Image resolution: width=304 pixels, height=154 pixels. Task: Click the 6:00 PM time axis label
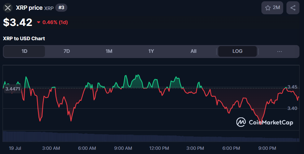[x=231, y=148]
